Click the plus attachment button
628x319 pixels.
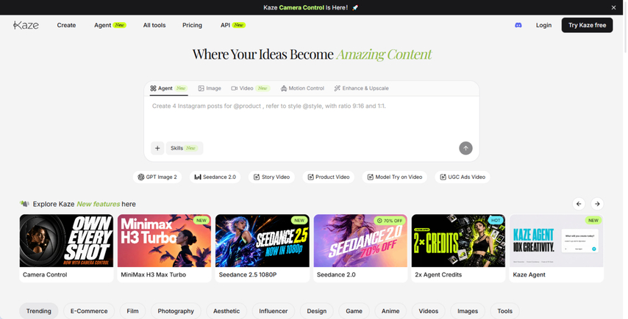pyautogui.click(x=157, y=148)
